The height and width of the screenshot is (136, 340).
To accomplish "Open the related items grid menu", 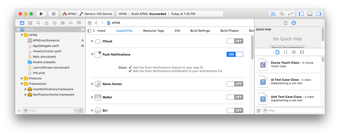I will click(90, 23).
